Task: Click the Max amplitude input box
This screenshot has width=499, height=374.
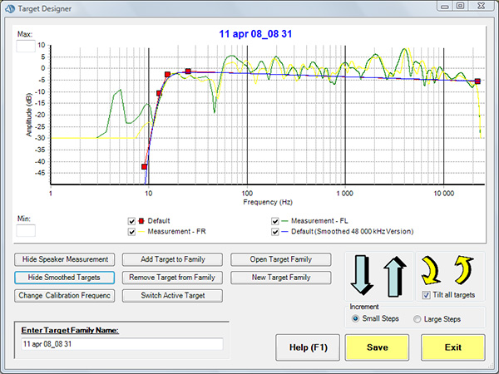Action: click(26, 46)
